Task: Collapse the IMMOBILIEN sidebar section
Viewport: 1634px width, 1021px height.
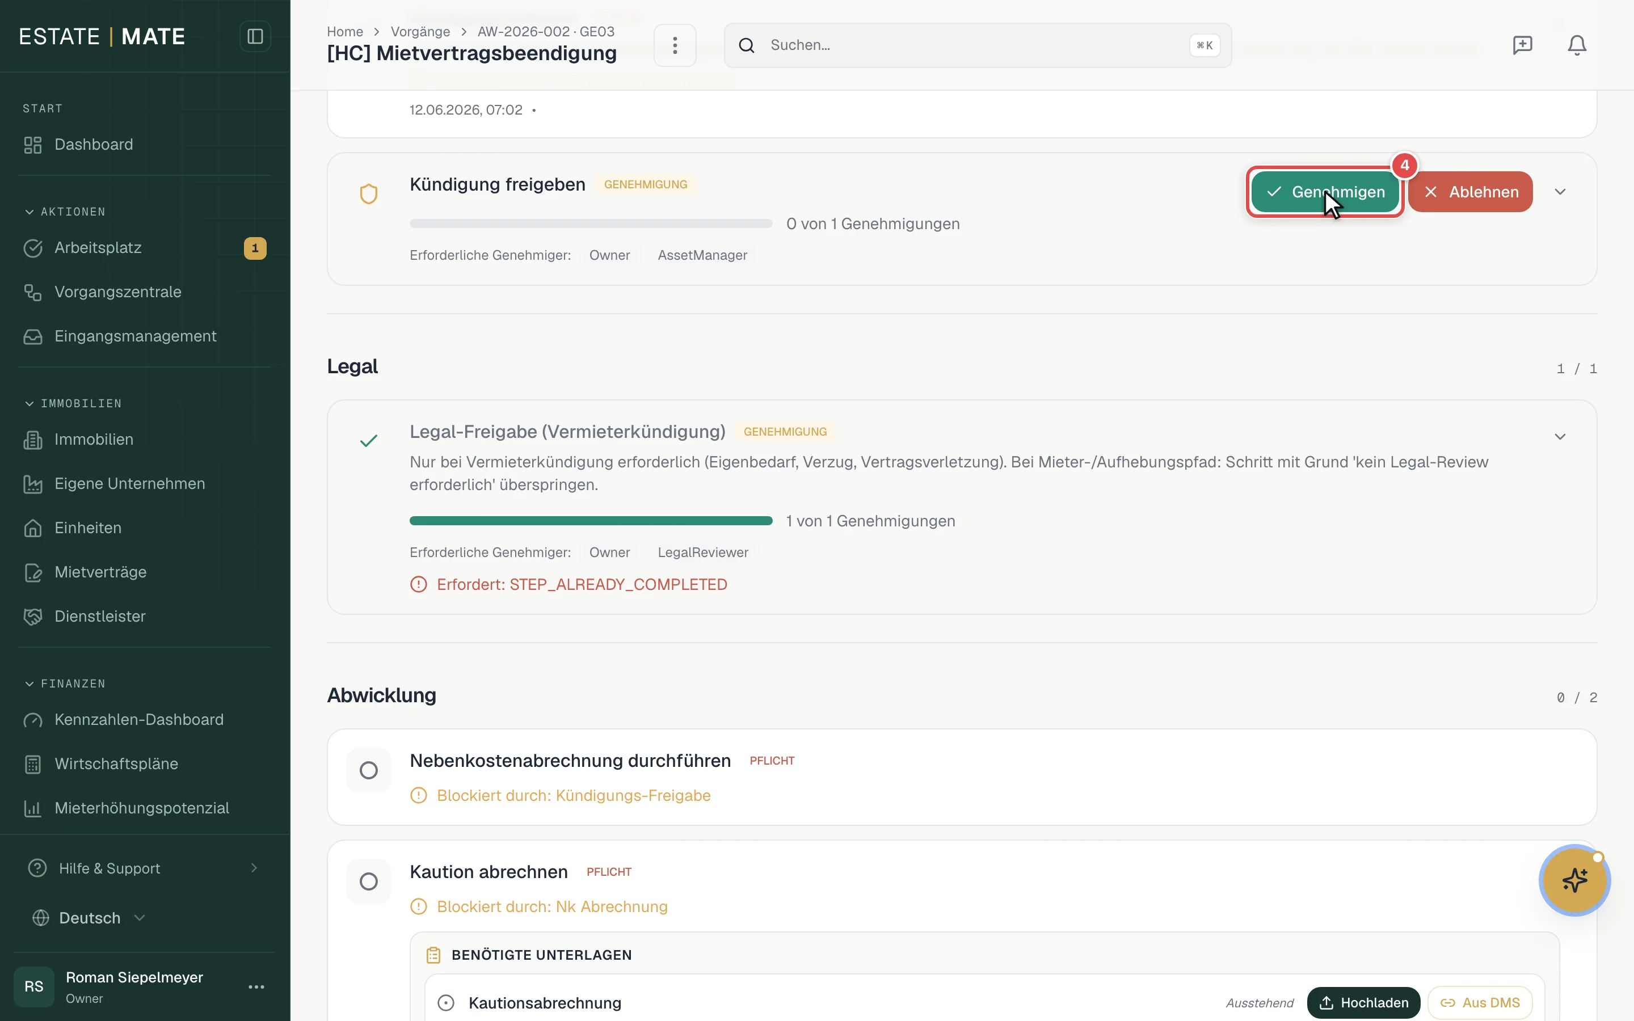Action: [x=73, y=403]
